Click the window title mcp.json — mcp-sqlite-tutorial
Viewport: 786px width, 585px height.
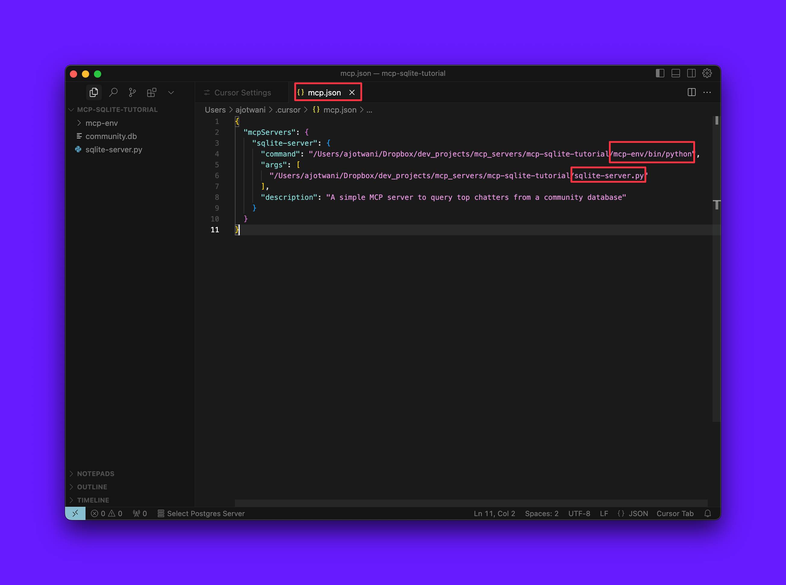393,73
